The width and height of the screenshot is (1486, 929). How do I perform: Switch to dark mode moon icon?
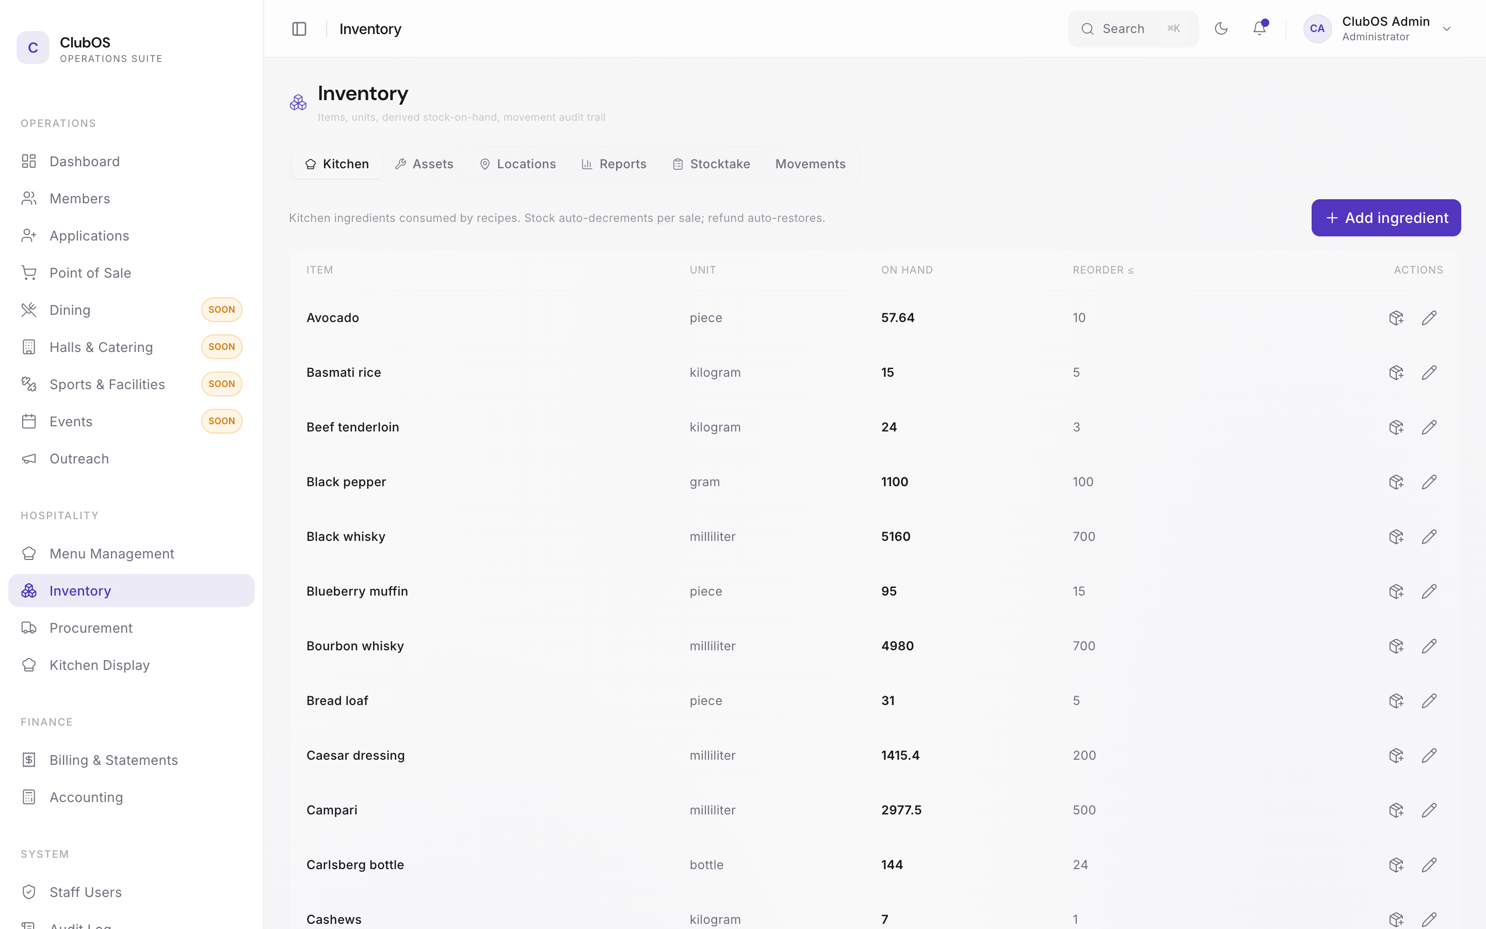[1221, 29]
